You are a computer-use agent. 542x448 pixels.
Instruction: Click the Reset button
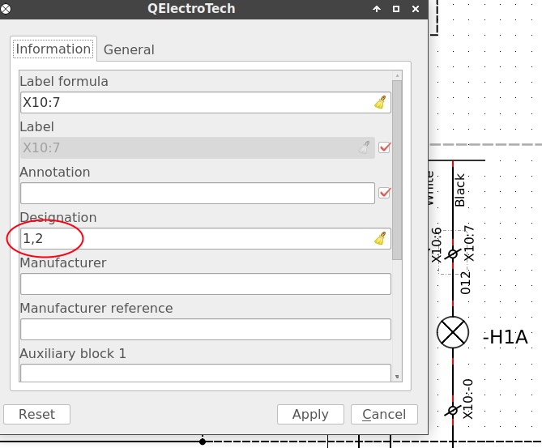[36, 414]
